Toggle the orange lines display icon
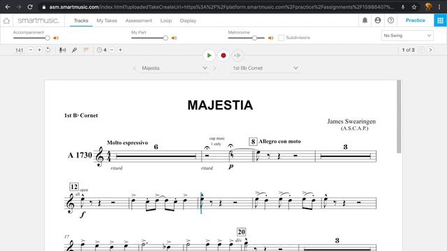 (x=86, y=50)
